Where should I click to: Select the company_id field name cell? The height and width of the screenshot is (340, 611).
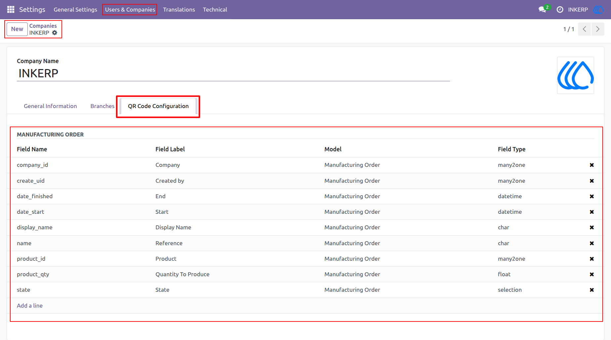[x=32, y=165]
